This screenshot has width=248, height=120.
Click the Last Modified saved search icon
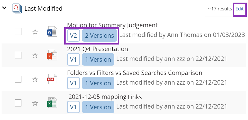click(17, 8)
